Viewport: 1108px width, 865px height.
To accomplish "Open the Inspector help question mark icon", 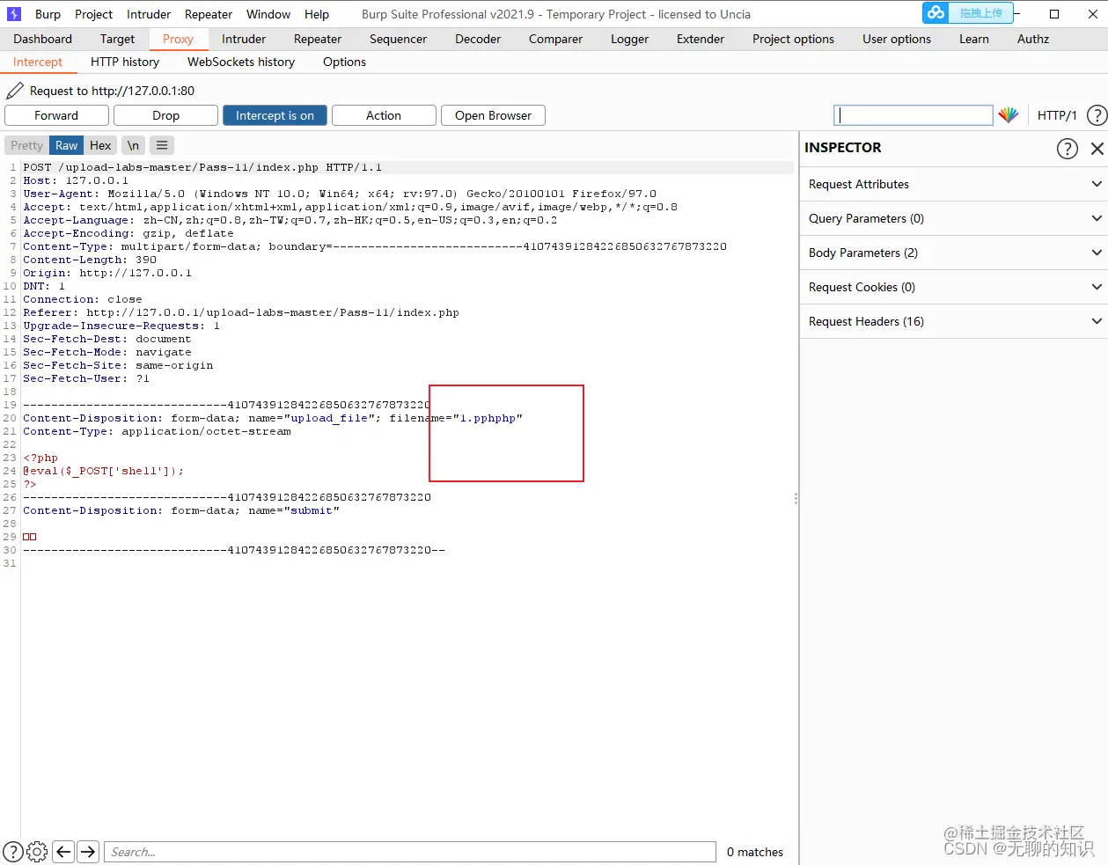I will 1067,149.
